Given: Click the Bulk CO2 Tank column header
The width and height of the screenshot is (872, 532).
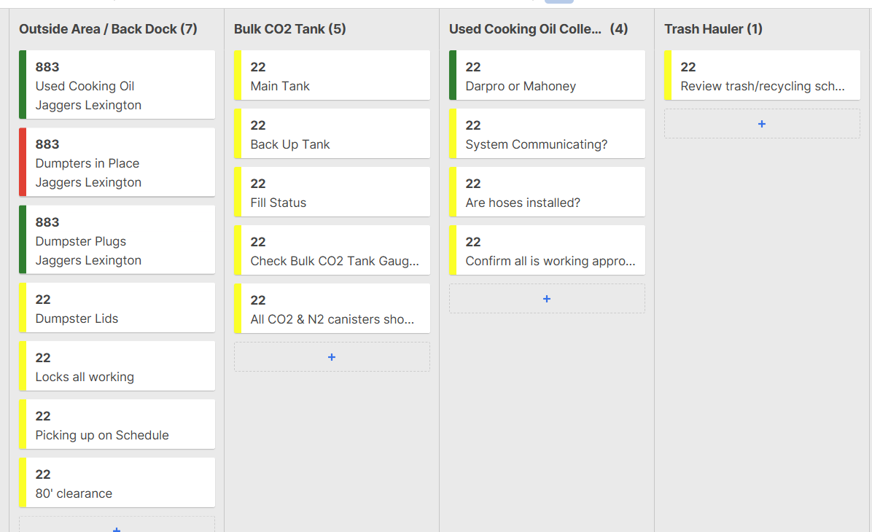Looking at the screenshot, I should (x=289, y=29).
